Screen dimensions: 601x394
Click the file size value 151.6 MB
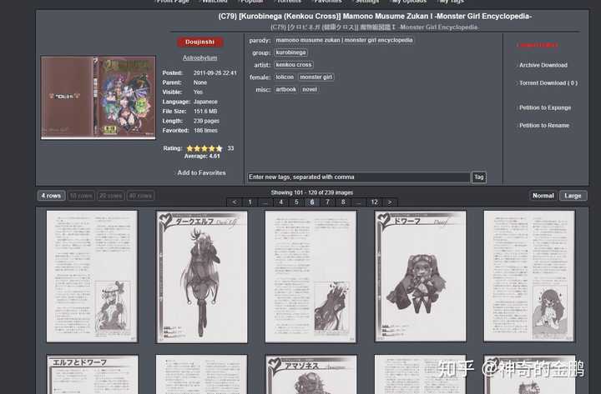click(205, 112)
